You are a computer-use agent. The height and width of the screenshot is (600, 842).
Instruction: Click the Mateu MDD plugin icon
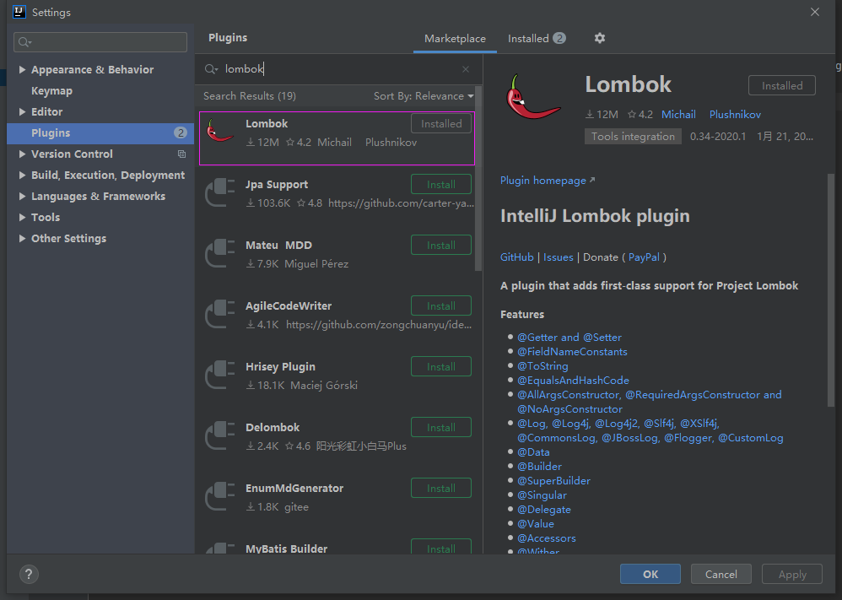(220, 252)
